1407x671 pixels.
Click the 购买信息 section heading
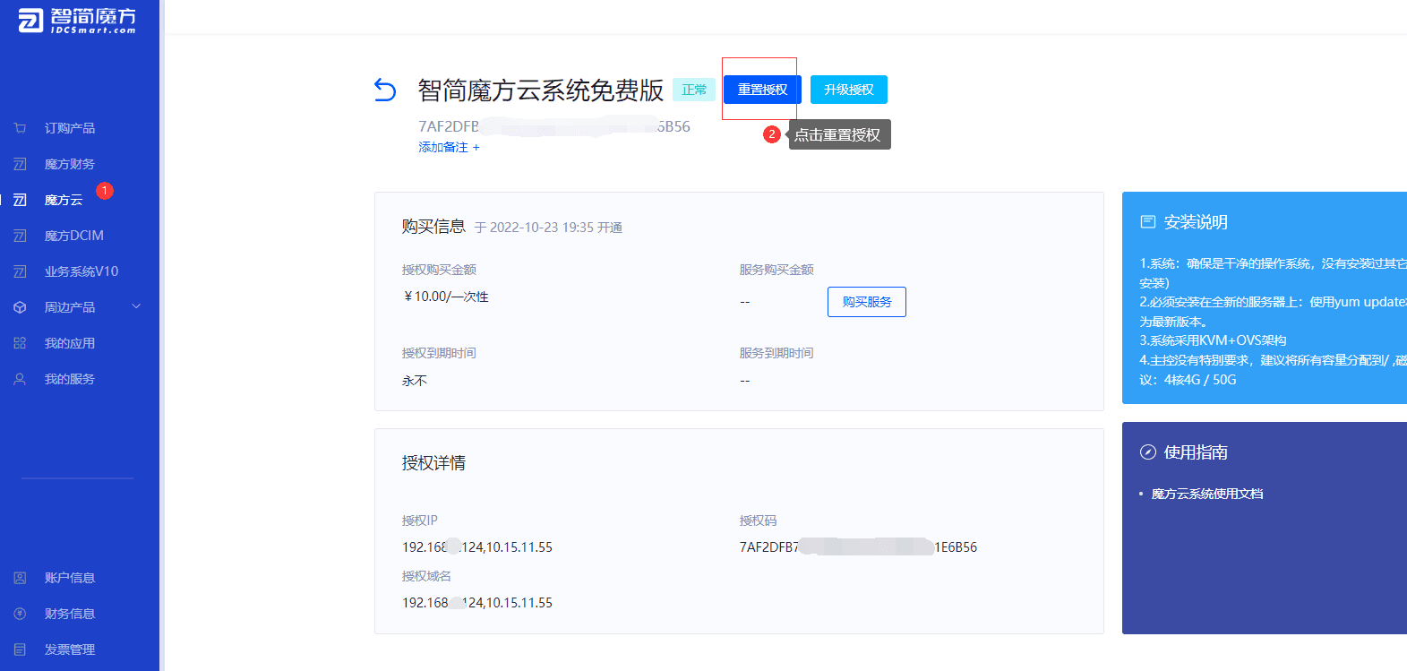(433, 227)
